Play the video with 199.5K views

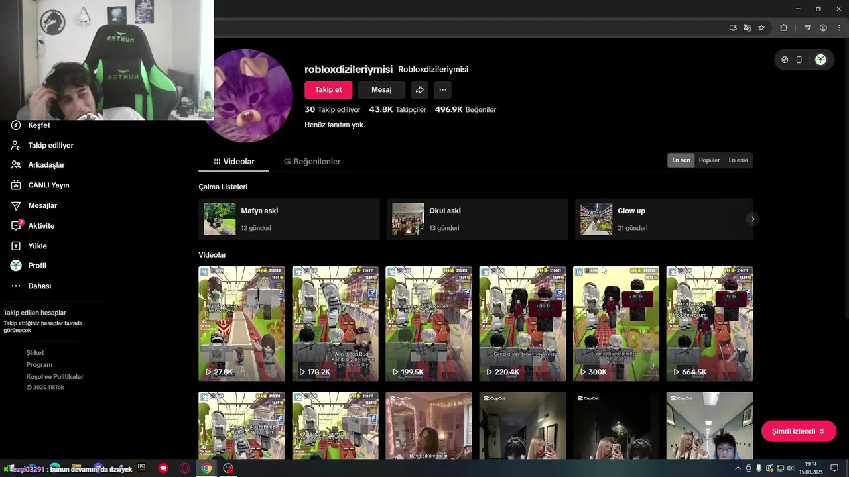coord(429,324)
